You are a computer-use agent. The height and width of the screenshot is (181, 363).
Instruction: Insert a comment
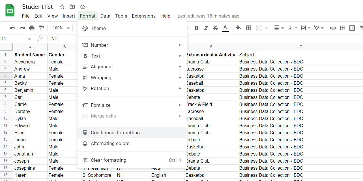343,28
